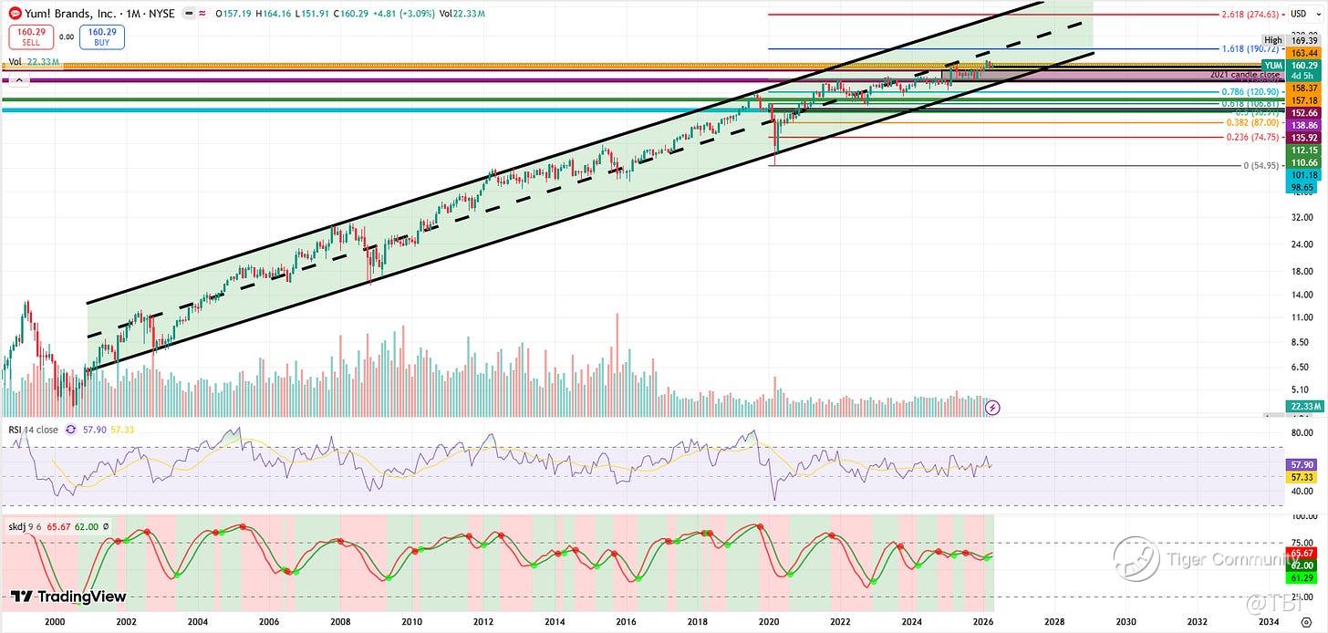
Task: Select the skdj 9 6 indicator legend
Action: [x=26, y=526]
